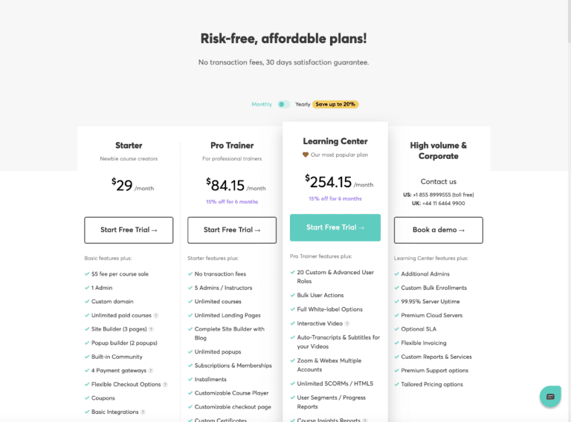
Task: Click the Save up to 20% badge
Action: coord(335,105)
